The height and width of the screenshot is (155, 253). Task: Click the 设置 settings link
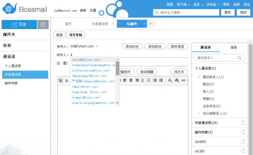pos(93,11)
